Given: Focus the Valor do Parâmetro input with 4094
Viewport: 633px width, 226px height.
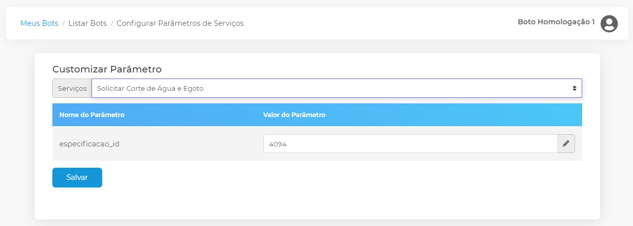Looking at the screenshot, I should (x=410, y=144).
